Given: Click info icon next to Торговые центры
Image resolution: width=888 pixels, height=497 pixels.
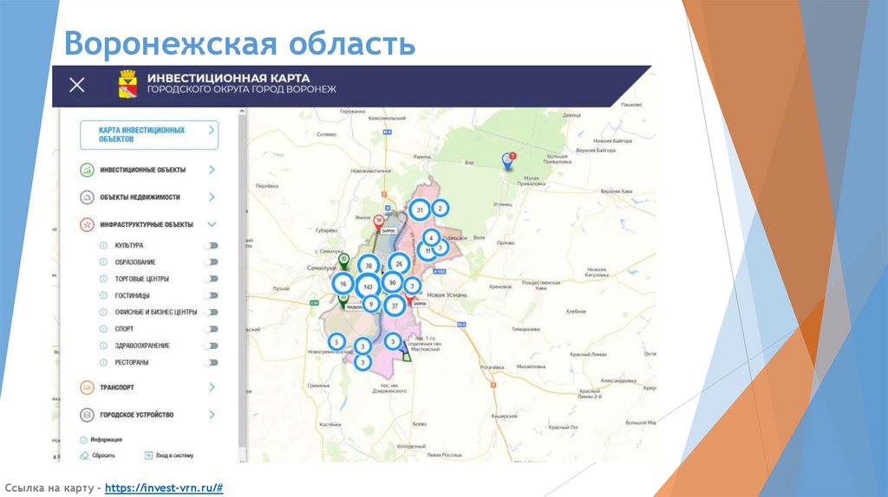Looking at the screenshot, I should tap(104, 279).
